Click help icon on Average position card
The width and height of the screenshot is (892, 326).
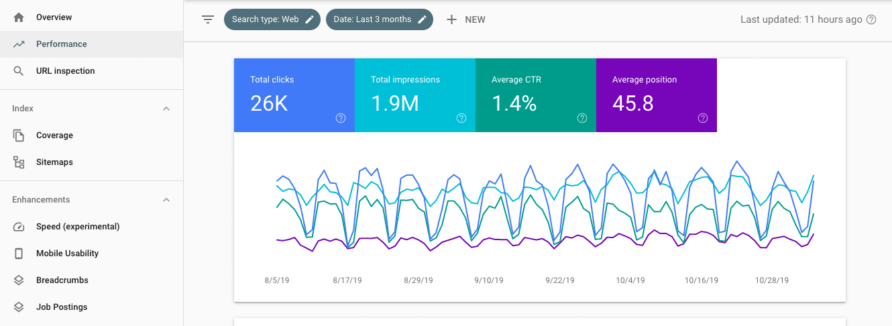(x=703, y=118)
